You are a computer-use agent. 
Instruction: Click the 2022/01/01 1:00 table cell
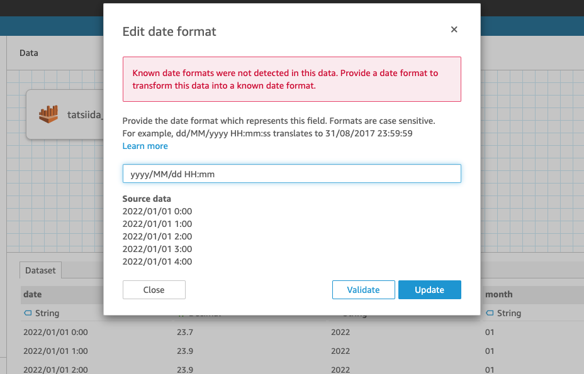55,351
